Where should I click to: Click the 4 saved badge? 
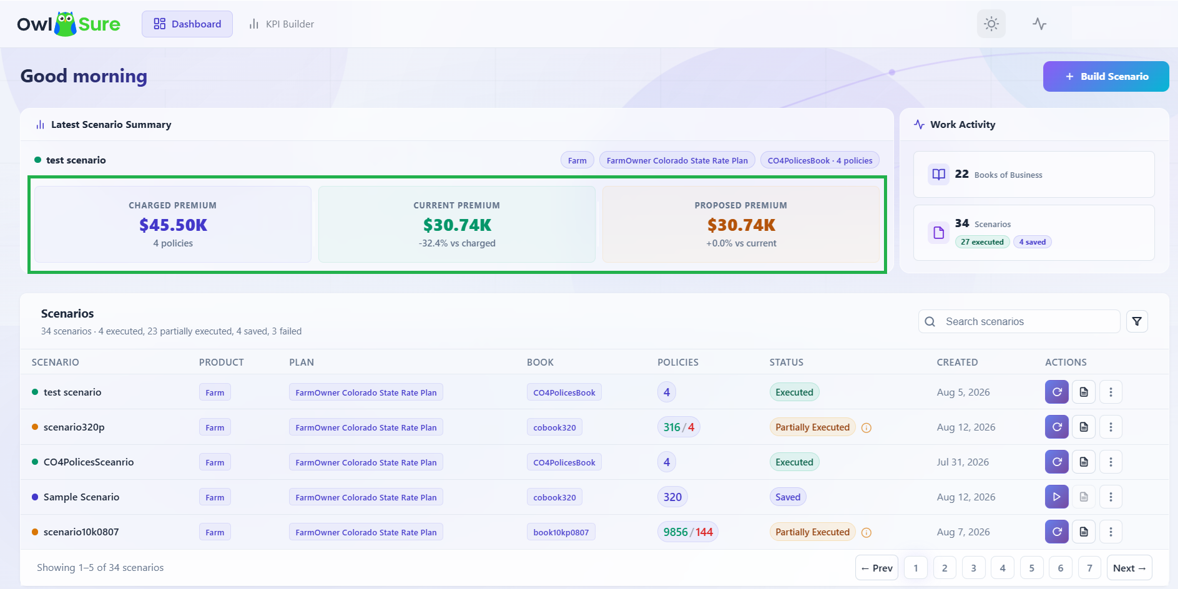pos(1032,242)
